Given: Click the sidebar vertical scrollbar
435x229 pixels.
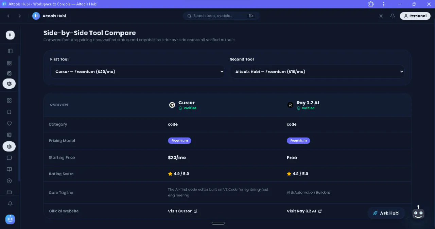Looking at the screenshot, I should [x=19, y=119].
